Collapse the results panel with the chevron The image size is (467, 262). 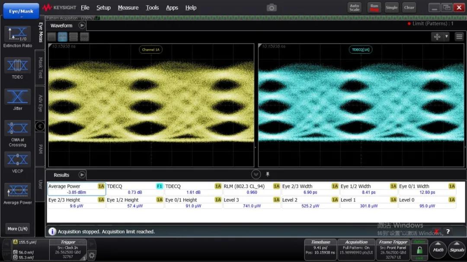pyautogui.click(x=256, y=174)
